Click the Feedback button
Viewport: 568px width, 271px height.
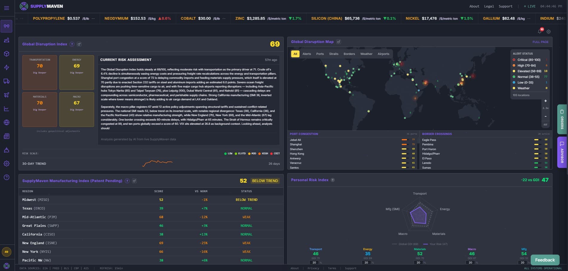click(545, 260)
